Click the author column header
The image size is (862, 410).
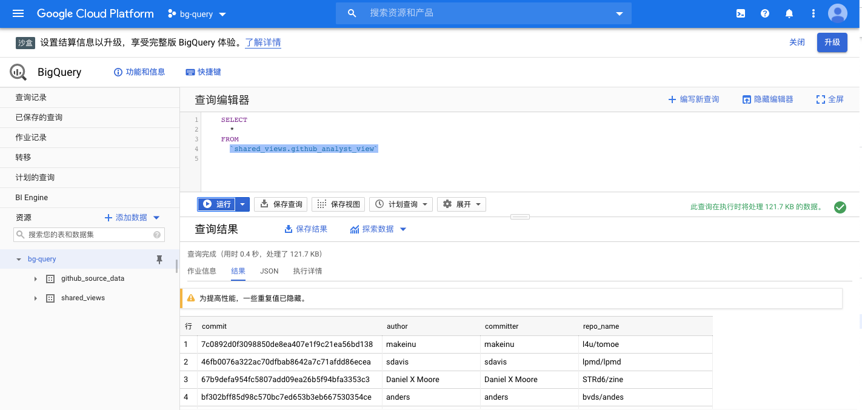(x=431, y=326)
